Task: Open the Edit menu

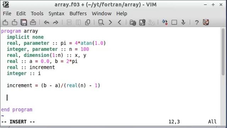Action: (21, 14)
